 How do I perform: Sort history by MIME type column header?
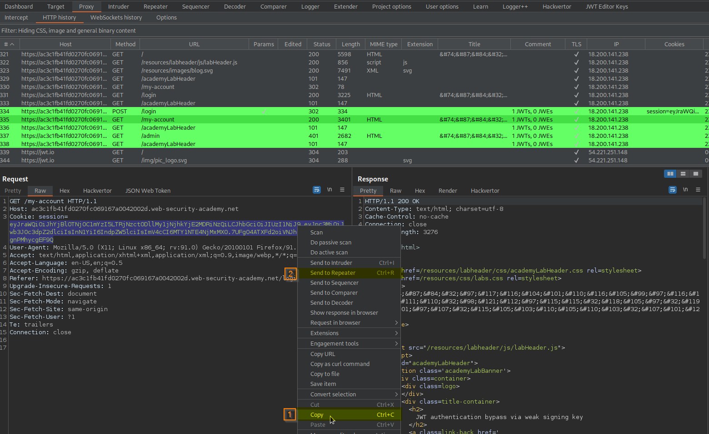click(x=384, y=44)
